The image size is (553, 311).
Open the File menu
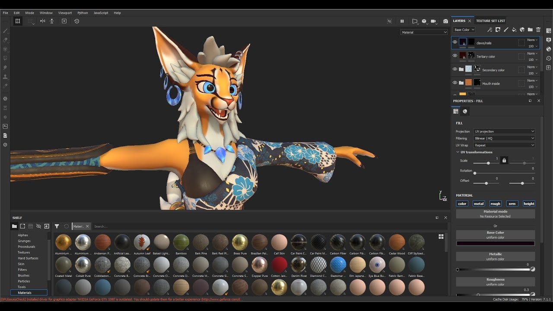pyautogui.click(x=6, y=13)
